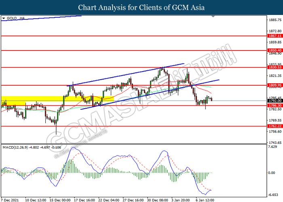
Task: Click the MACD 0.00 scale value
Action: [x=272, y=173]
